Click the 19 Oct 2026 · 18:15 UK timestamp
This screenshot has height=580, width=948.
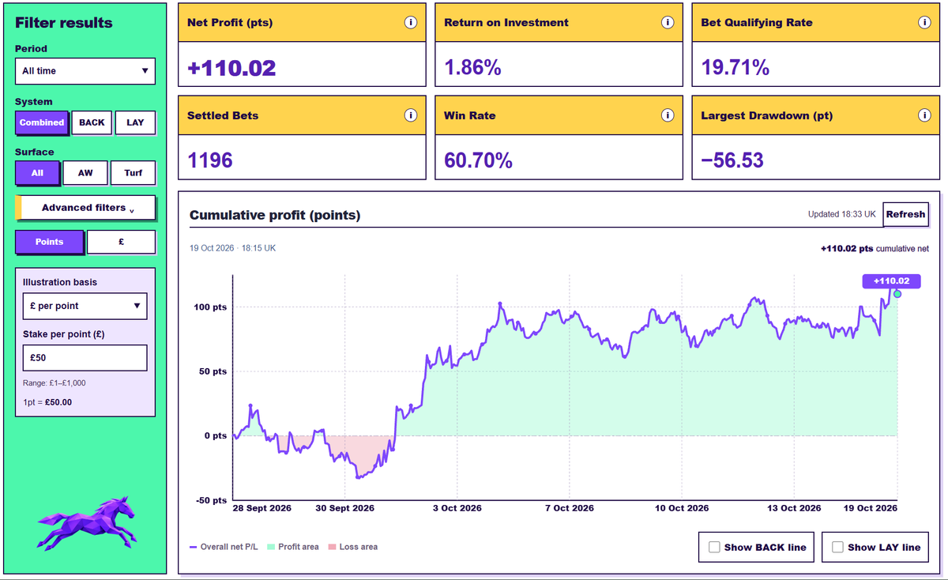[x=232, y=248]
